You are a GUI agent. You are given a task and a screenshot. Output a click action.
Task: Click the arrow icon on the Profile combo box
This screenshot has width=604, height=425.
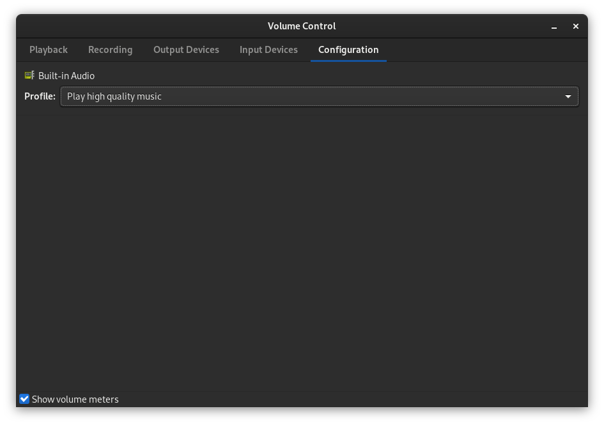568,96
